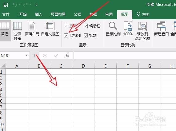Viewport: 176px width, 131px height.
Task: Select column A header
Action: [17, 66]
